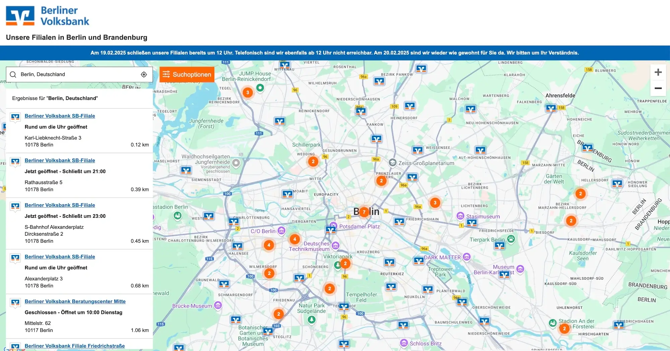Zoom out on the map

click(x=658, y=88)
